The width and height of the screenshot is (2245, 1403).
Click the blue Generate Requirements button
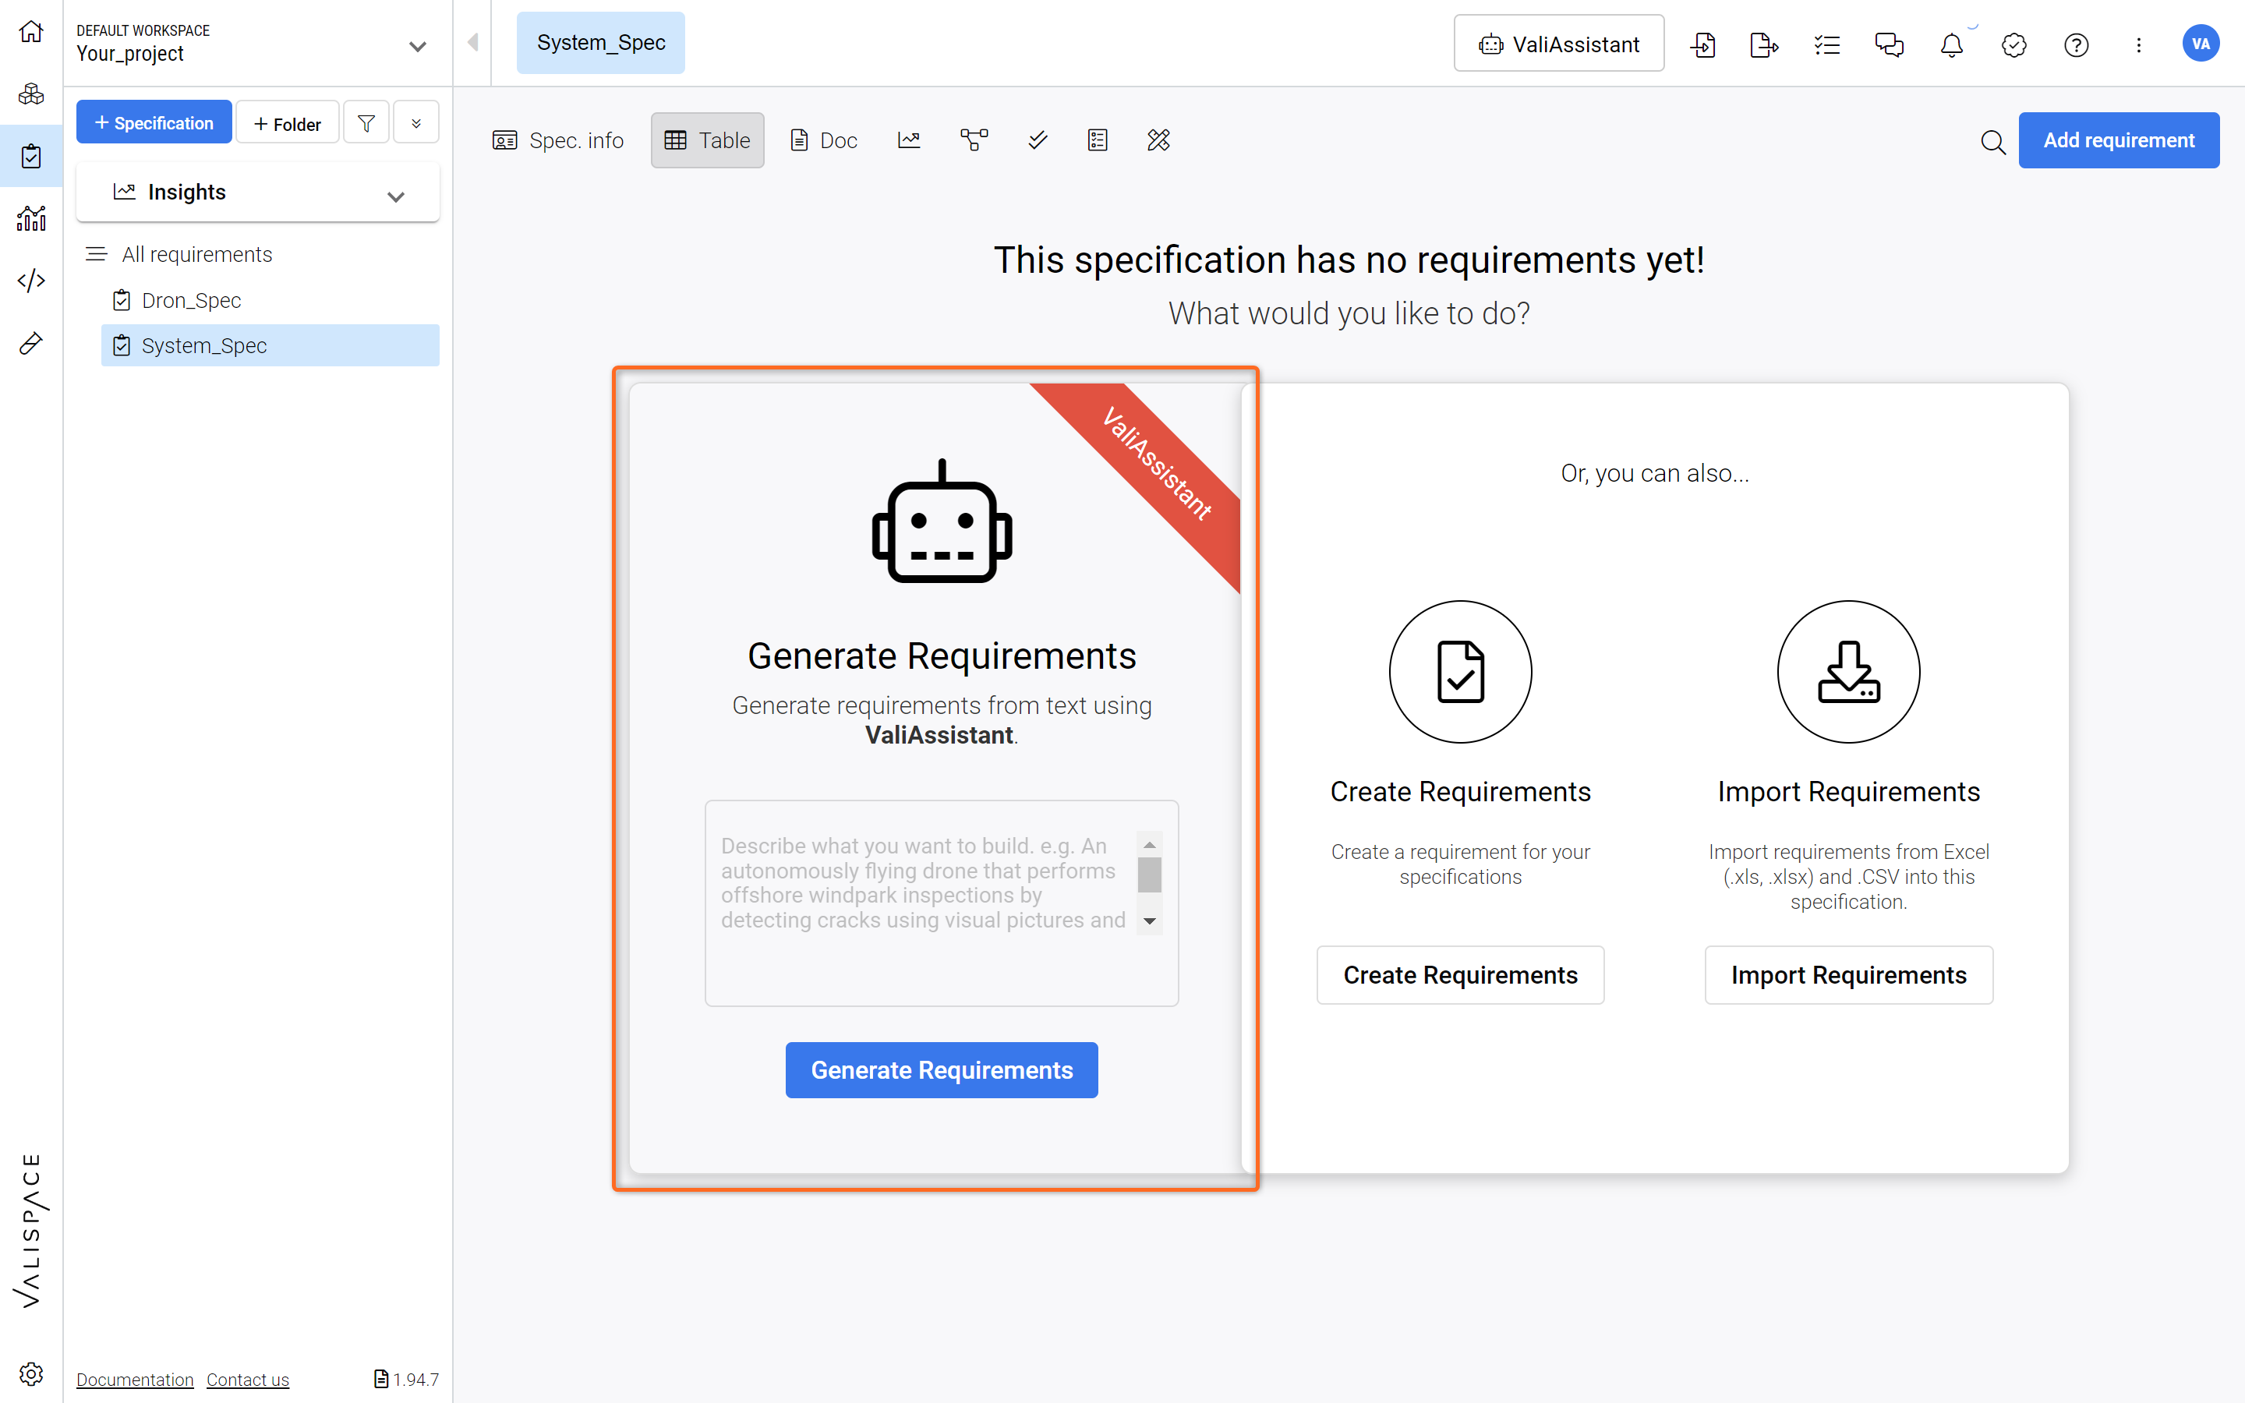click(x=941, y=1070)
